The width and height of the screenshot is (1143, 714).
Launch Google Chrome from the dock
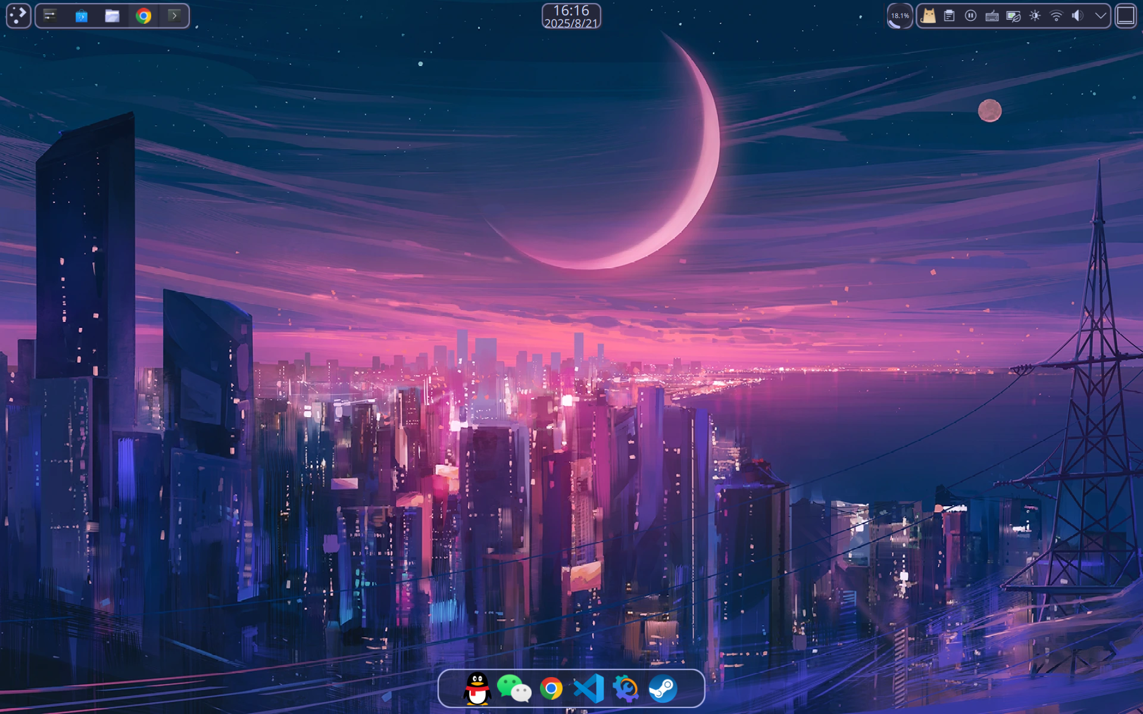click(551, 689)
